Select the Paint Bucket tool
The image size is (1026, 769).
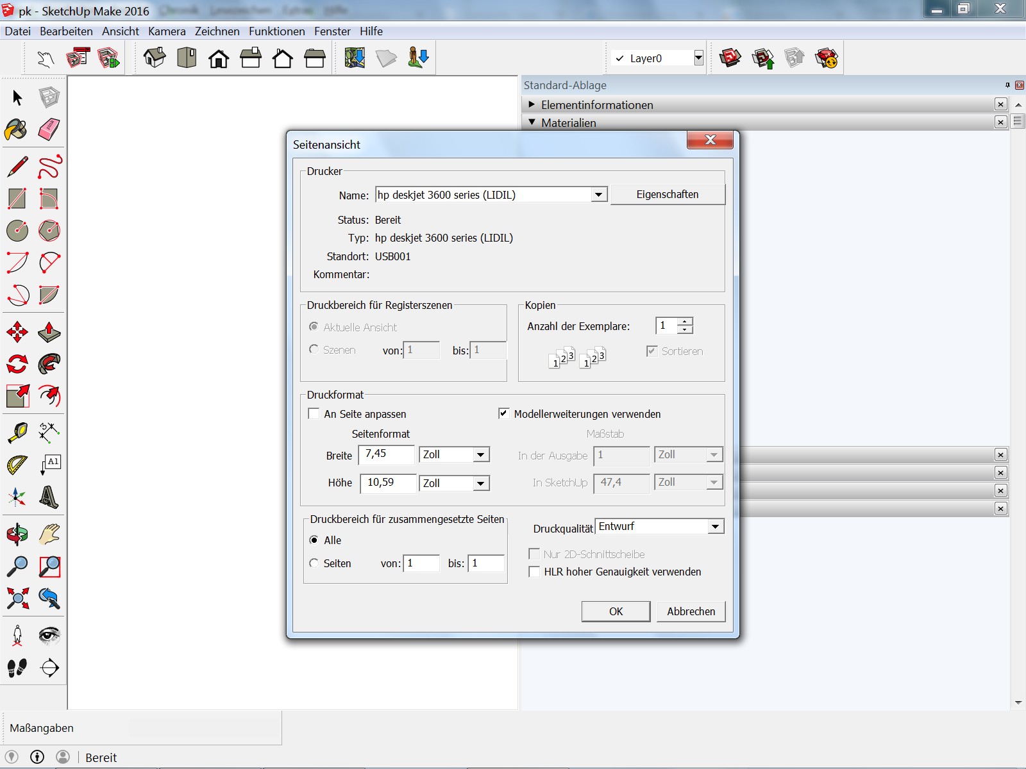coord(17,129)
